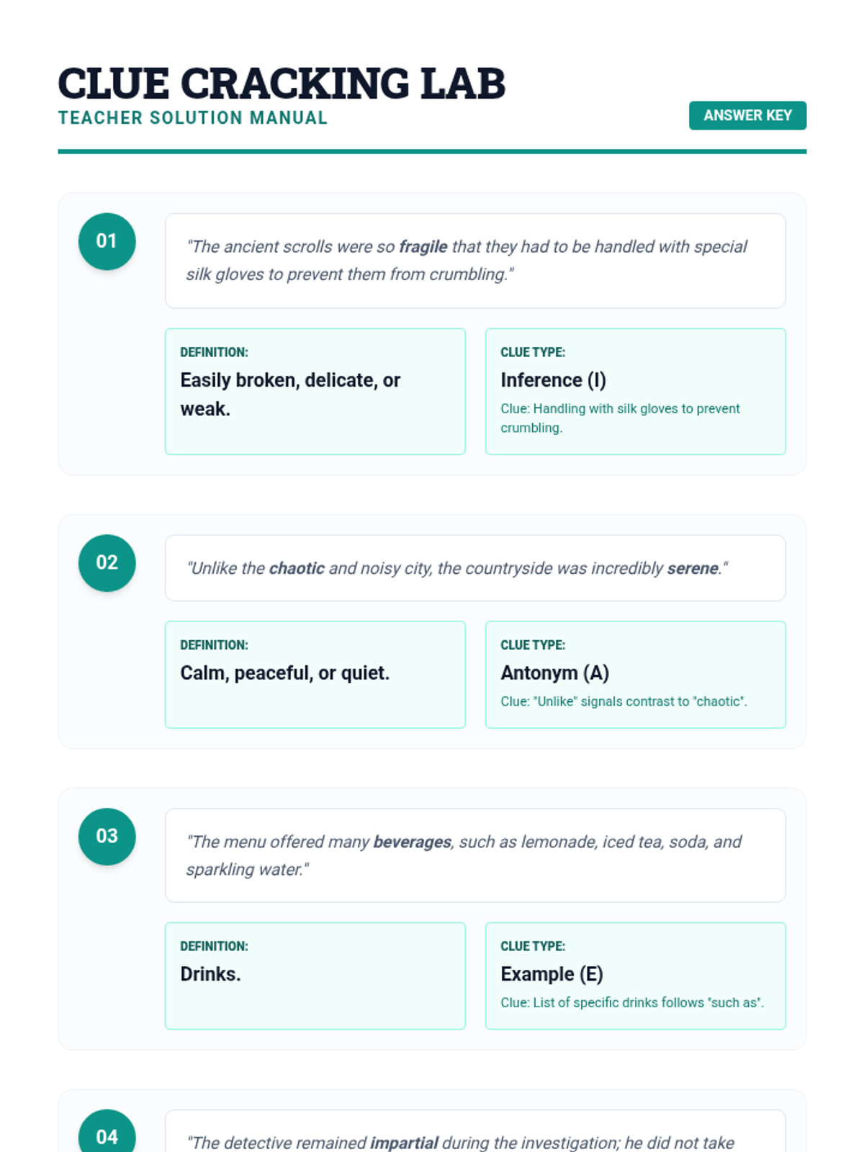Open the 'Drinks.' definition card
Viewport: 864px width, 1152px height.
pos(315,976)
